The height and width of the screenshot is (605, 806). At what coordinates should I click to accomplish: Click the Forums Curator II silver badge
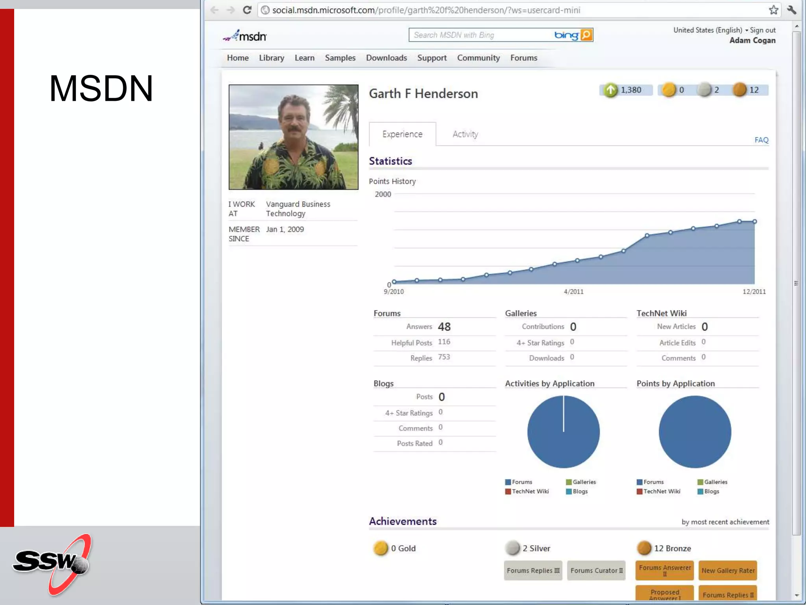[x=597, y=570]
